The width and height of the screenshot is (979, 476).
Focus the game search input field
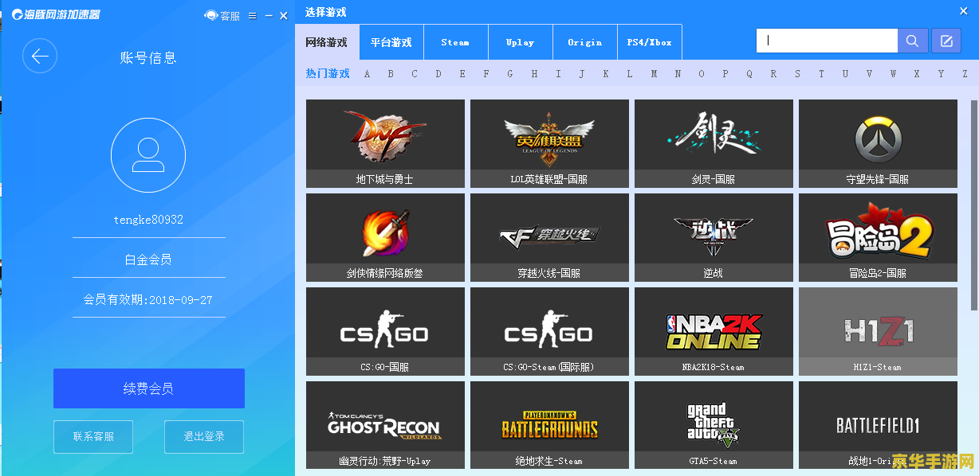(828, 41)
